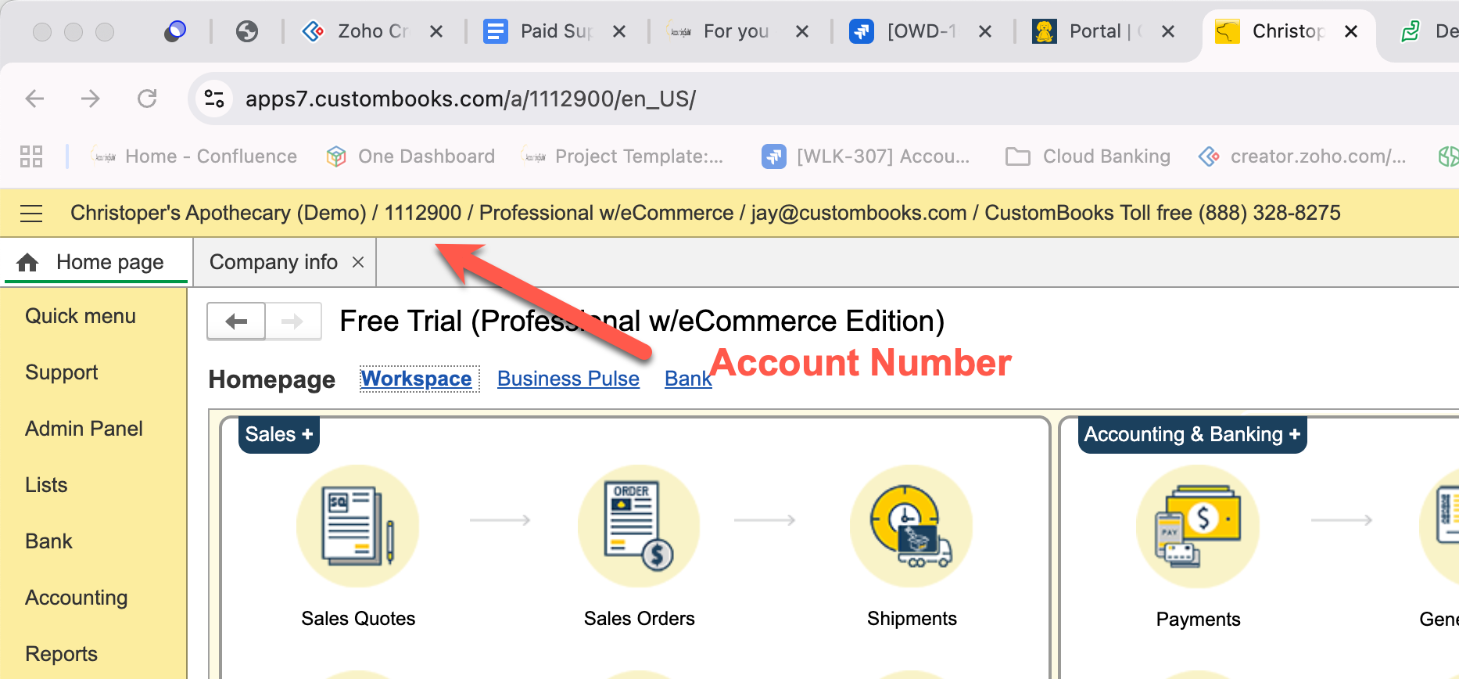Click the Business Pulse link
Image resolution: width=1459 pixels, height=679 pixels.
pyautogui.click(x=568, y=379)
